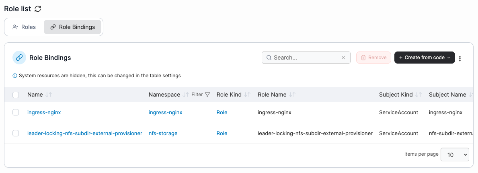Screen dimensions: 478x173
Task: Open the three-dot table settings menu
Action: click(x=460, y=59)
